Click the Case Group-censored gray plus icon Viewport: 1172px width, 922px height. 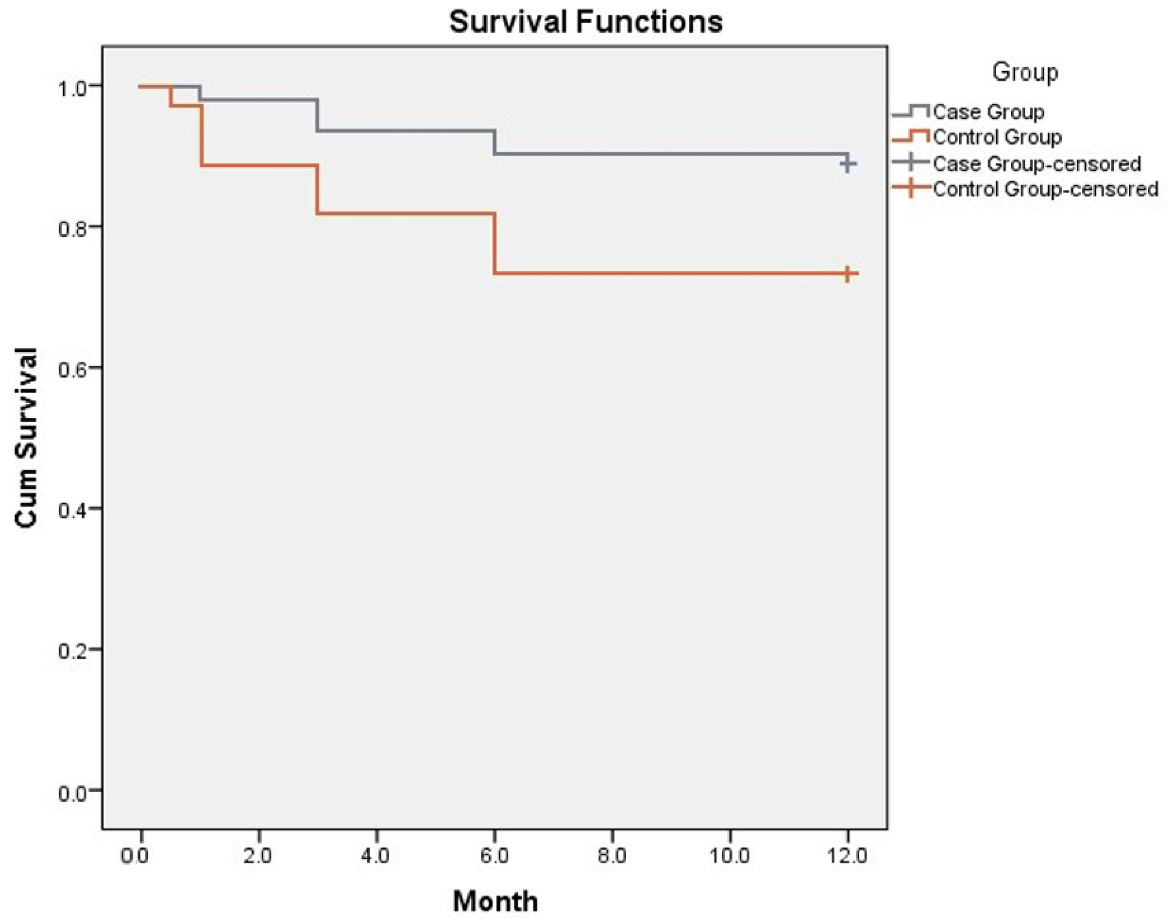tap(911, 163)
